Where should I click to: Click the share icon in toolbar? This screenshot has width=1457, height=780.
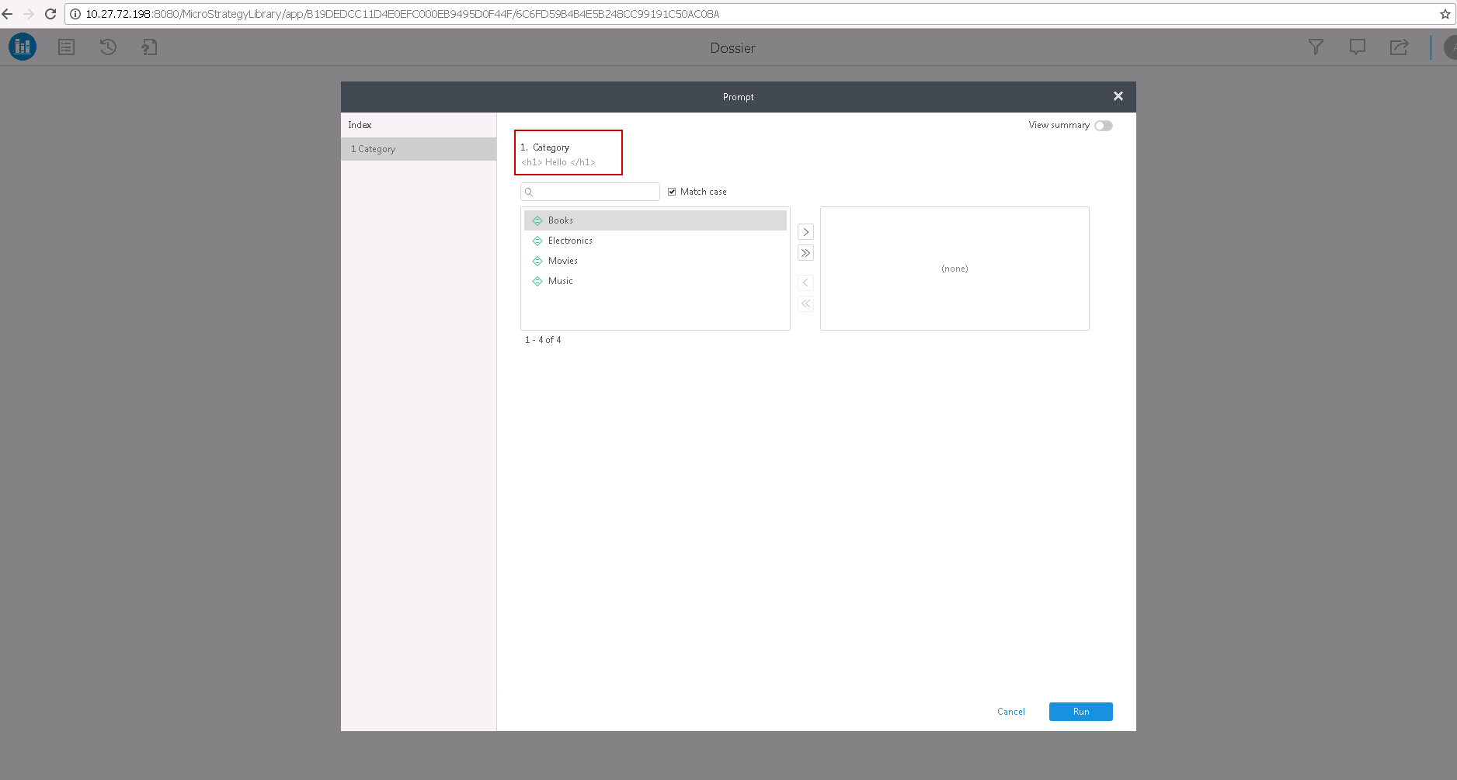pos(1399,47)
